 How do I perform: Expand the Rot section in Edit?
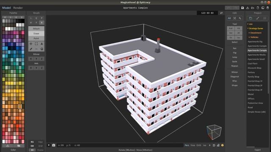pyautogui.click(x=235, y=49)
